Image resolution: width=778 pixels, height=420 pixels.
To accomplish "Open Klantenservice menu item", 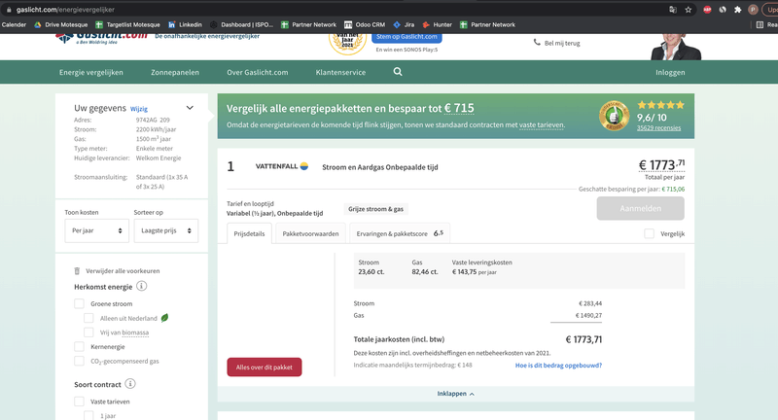I will coord(341,72).
